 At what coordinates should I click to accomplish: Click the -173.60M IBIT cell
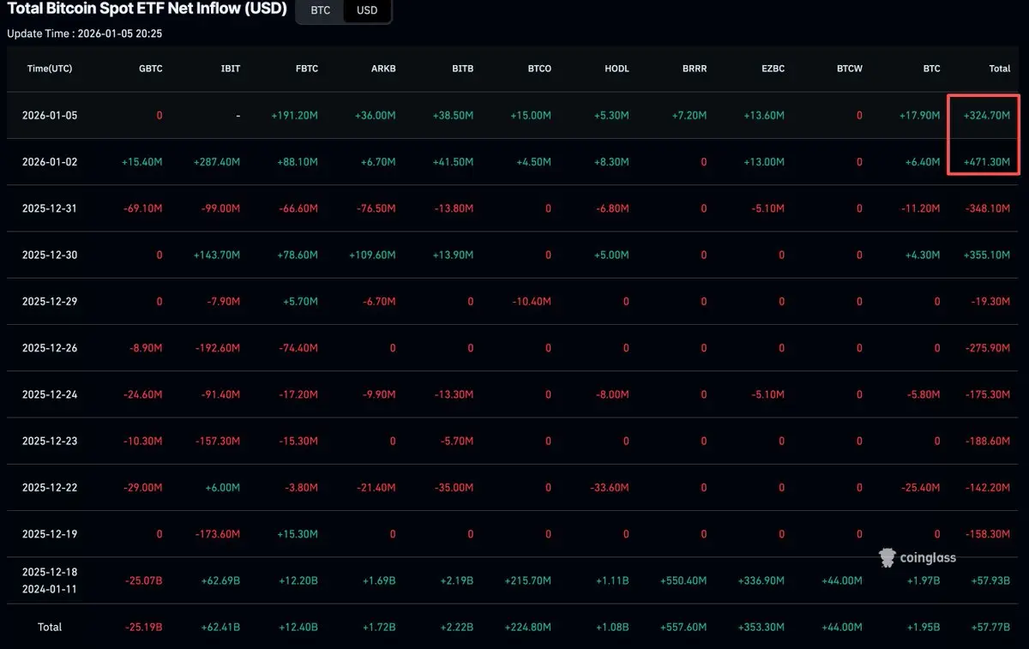click(x=218, y=533)
